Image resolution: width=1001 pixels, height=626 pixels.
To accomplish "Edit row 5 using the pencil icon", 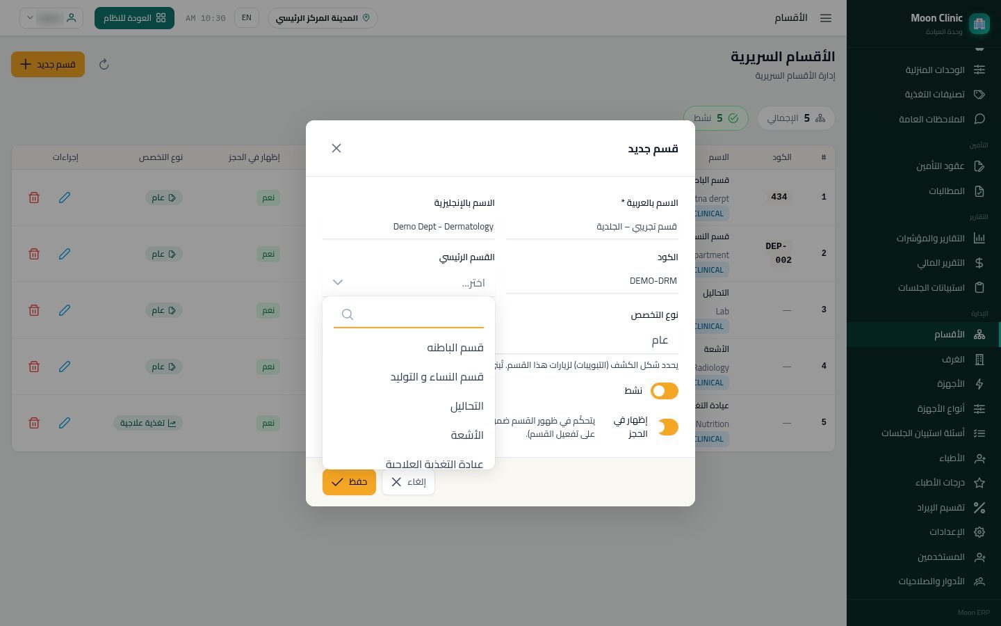I will 65,423.
